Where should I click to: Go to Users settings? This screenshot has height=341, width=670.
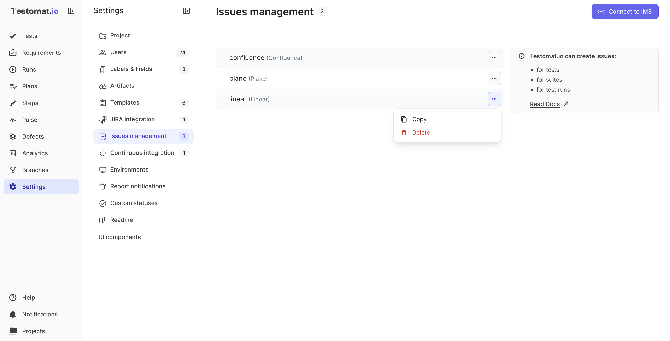pos(143,52)
